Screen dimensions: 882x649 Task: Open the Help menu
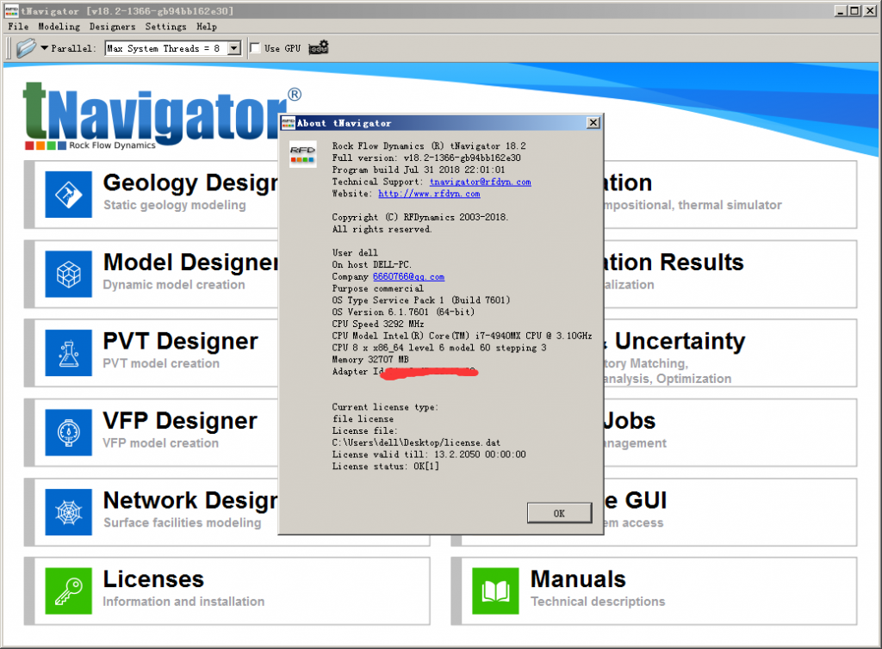coord(207,27)
